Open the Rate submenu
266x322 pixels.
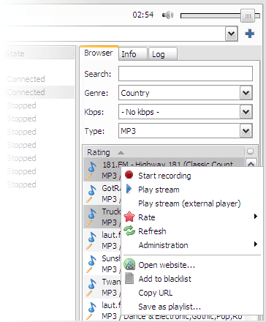click(192, 217)
